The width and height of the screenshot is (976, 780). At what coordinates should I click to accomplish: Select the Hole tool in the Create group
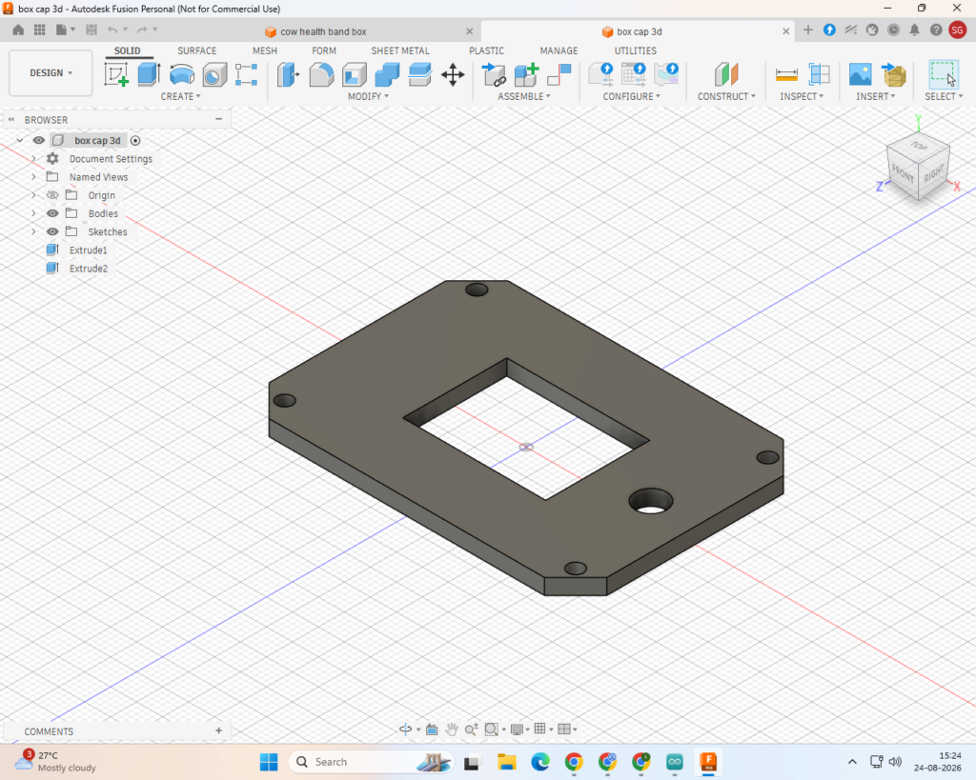(x=214, y=74)
